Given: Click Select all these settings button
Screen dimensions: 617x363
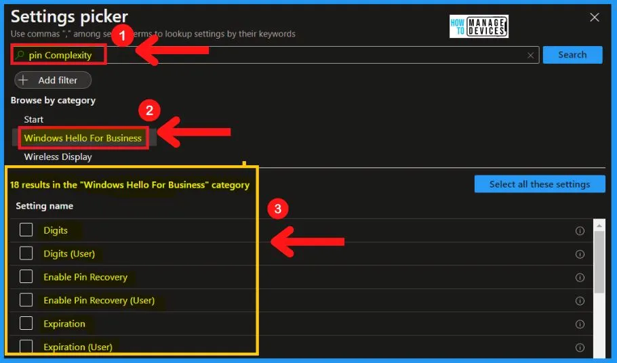Looking at the screenshot, I should coord(540,184).
